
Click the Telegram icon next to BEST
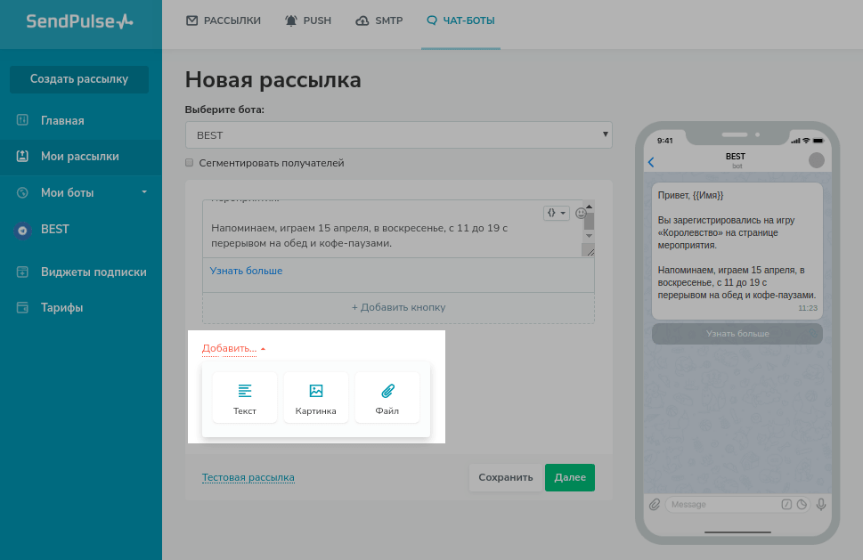(22, 231)
